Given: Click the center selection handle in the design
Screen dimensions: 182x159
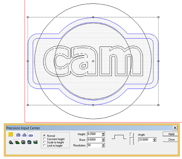Looking at the screenshot, I should click(x=93, y=61).
